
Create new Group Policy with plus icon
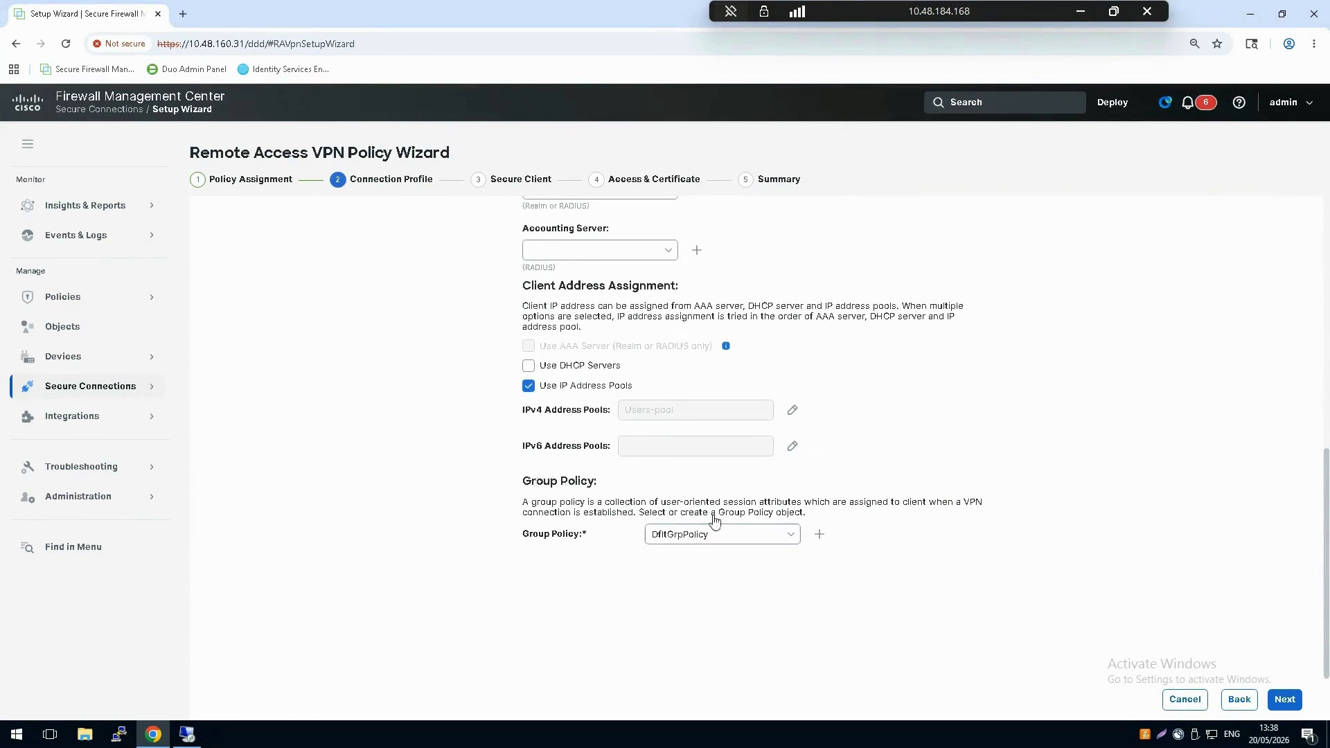pos(819,534)
